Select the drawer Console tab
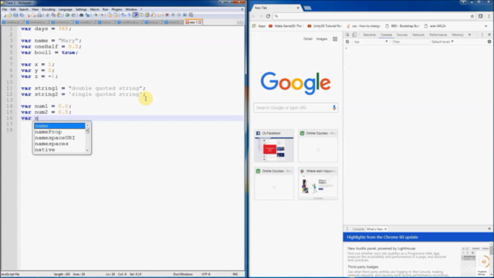494x278 pixels. click(358, 229)
